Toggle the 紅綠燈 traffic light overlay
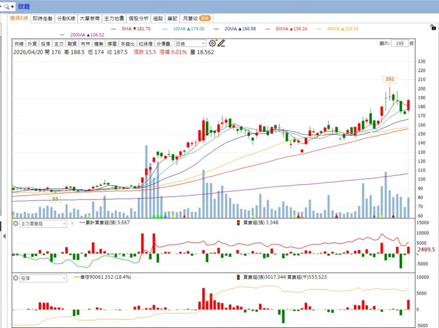This screenshot has height=328, width=439. tap(145, 44)
